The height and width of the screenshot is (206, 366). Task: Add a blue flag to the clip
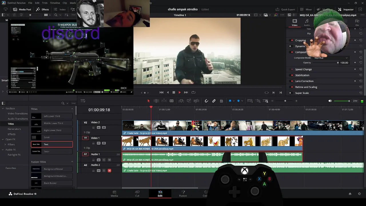pyautogui.click(x=230, y=101)
